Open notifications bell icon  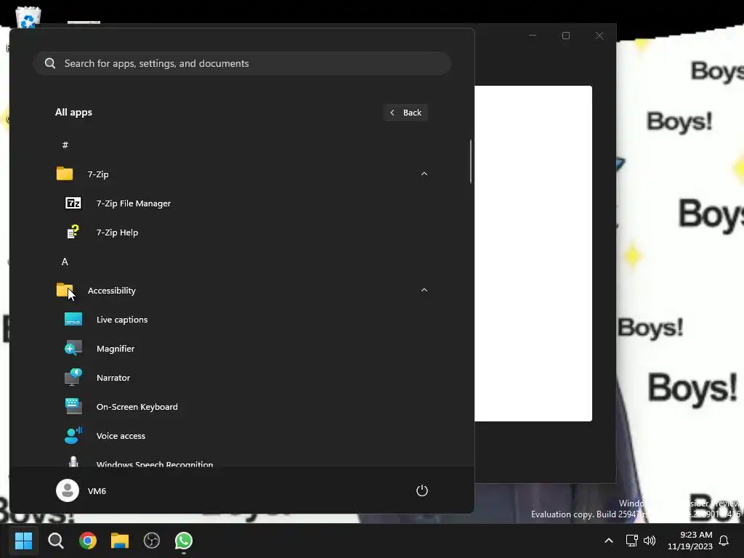coord(724,541)
